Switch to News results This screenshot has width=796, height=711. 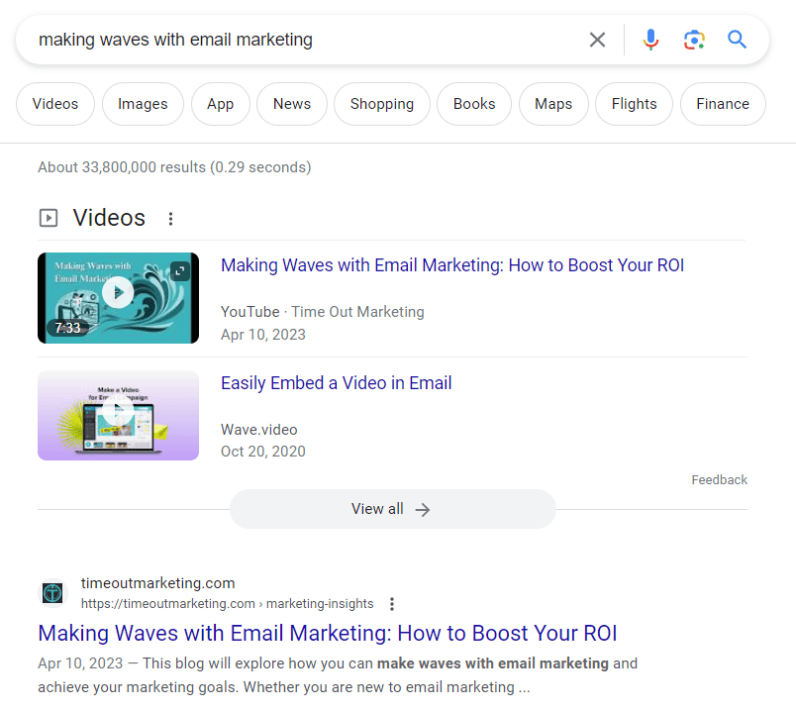[292, 104]
